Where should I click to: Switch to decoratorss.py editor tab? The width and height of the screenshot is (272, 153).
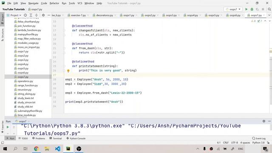[x=105, y=15]
